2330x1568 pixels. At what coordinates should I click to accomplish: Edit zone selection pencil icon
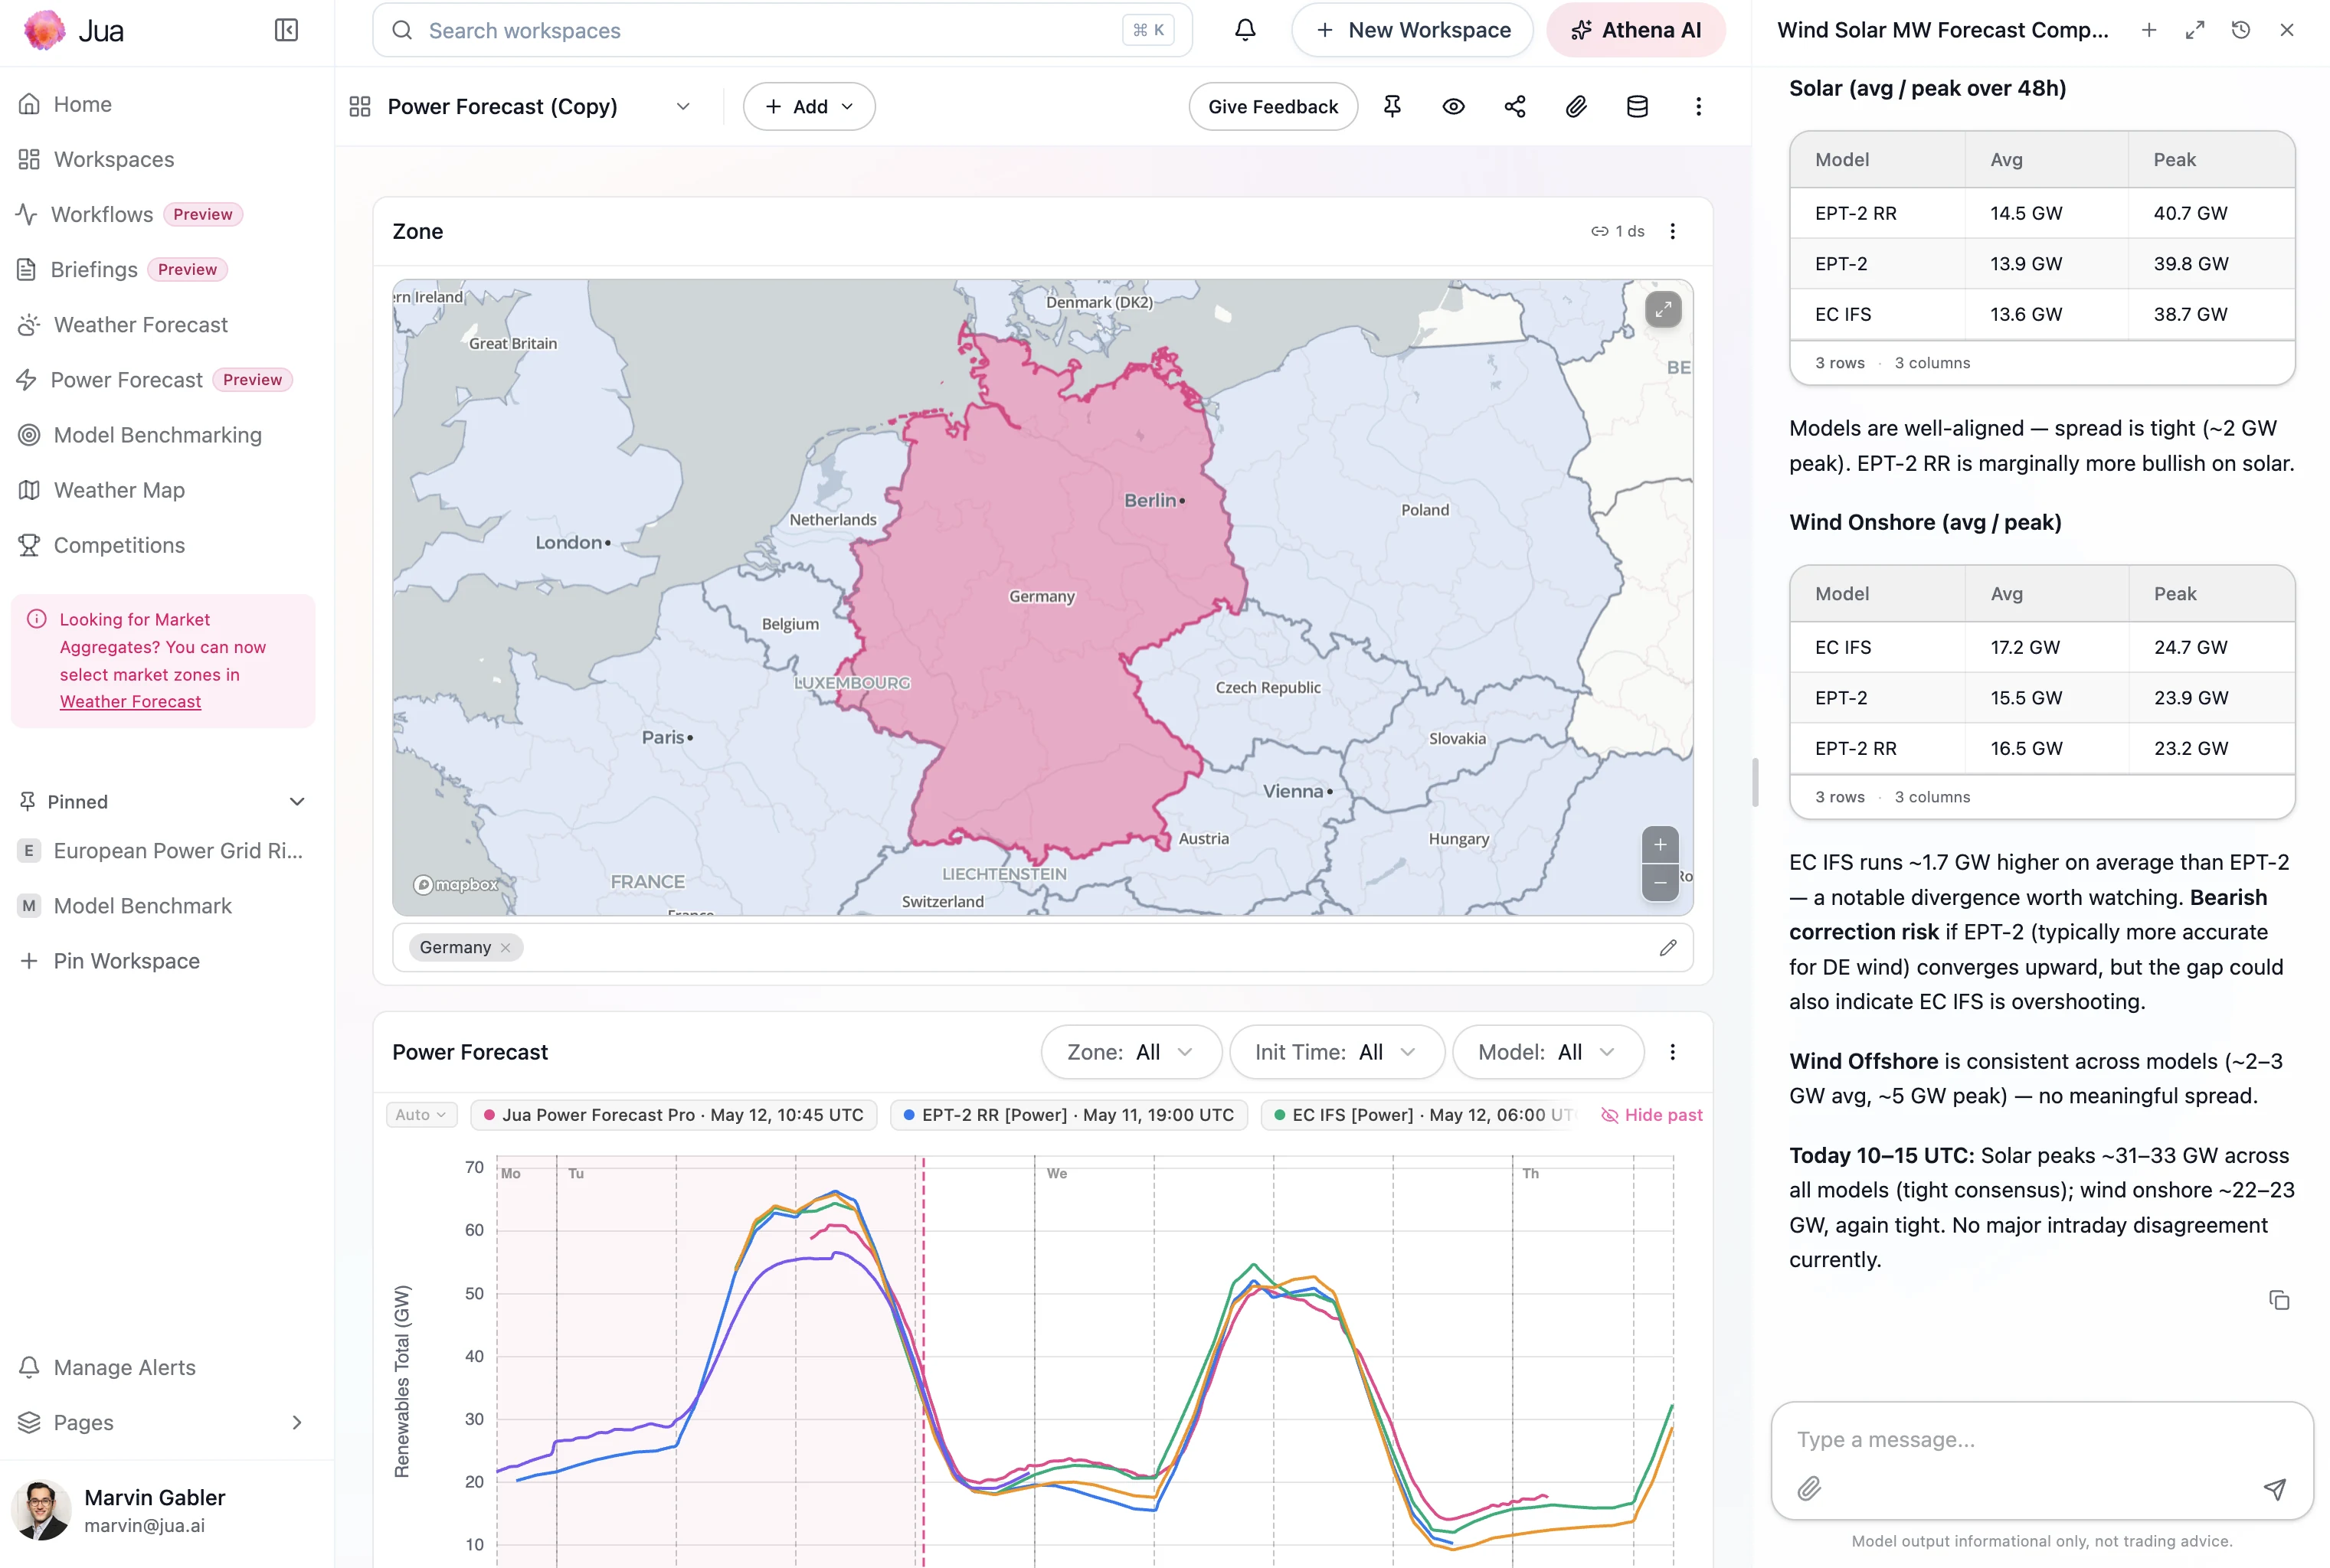pos(1667,947)
